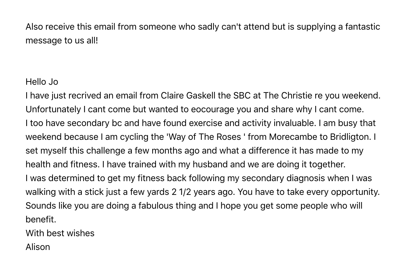Click the word 'Unfortunately'
This screenshot has height=273, width=405.
[53, 109]
